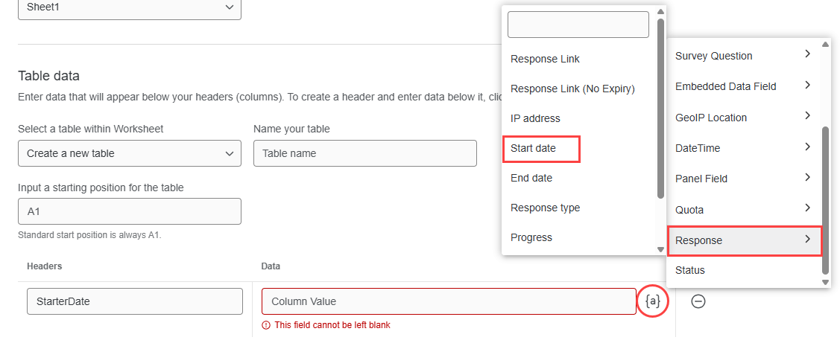Click the up arrow of submenu scrollbar
The height and width of the screenshot is (343, 840).
[x=660, y=11]
